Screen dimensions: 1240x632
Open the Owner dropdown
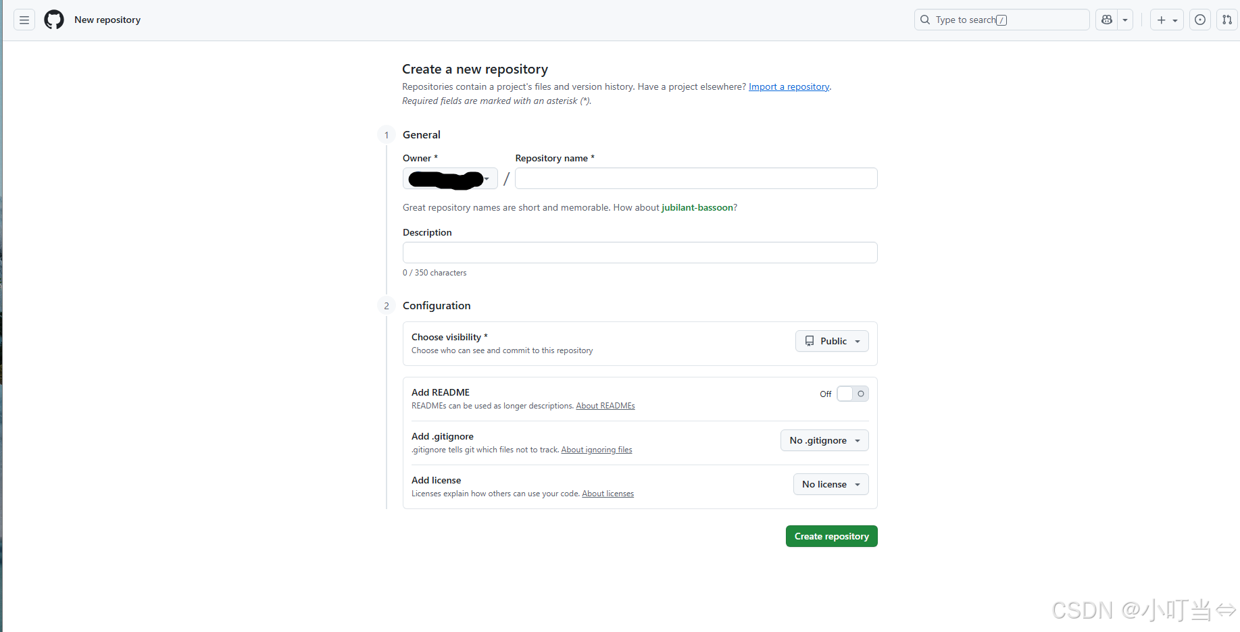pos(450,179)
